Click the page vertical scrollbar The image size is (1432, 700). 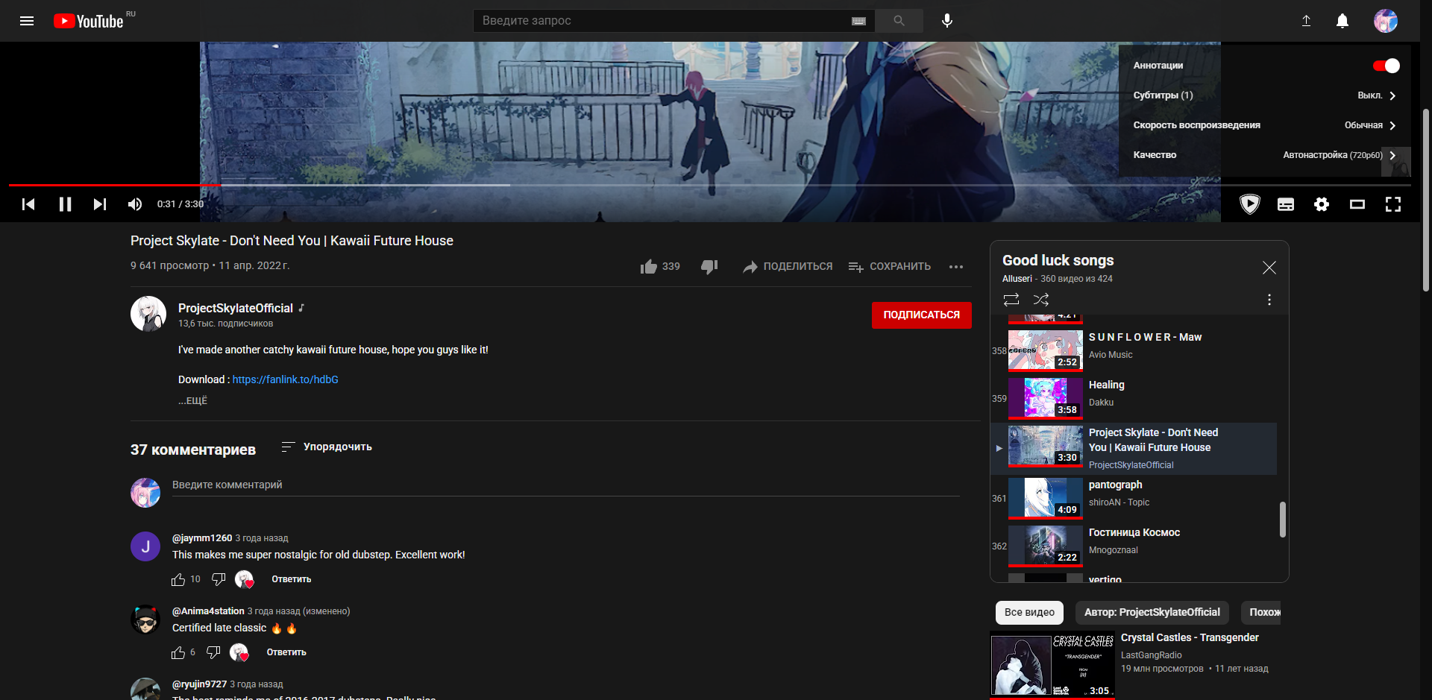pyautogui.click(x=1426, y=200)
